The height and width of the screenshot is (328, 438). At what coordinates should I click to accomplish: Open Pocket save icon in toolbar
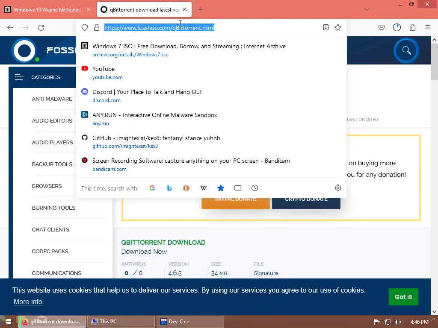382,27
